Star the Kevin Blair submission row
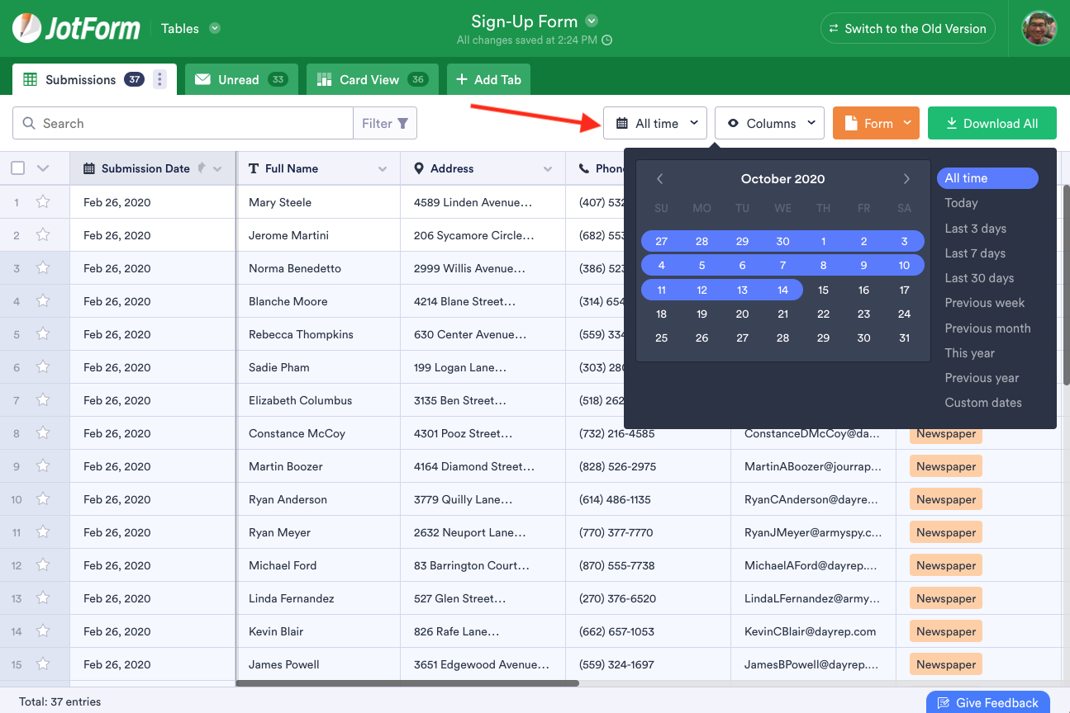Viewport: 1070px width, 713px height. (x=43, y=631)
